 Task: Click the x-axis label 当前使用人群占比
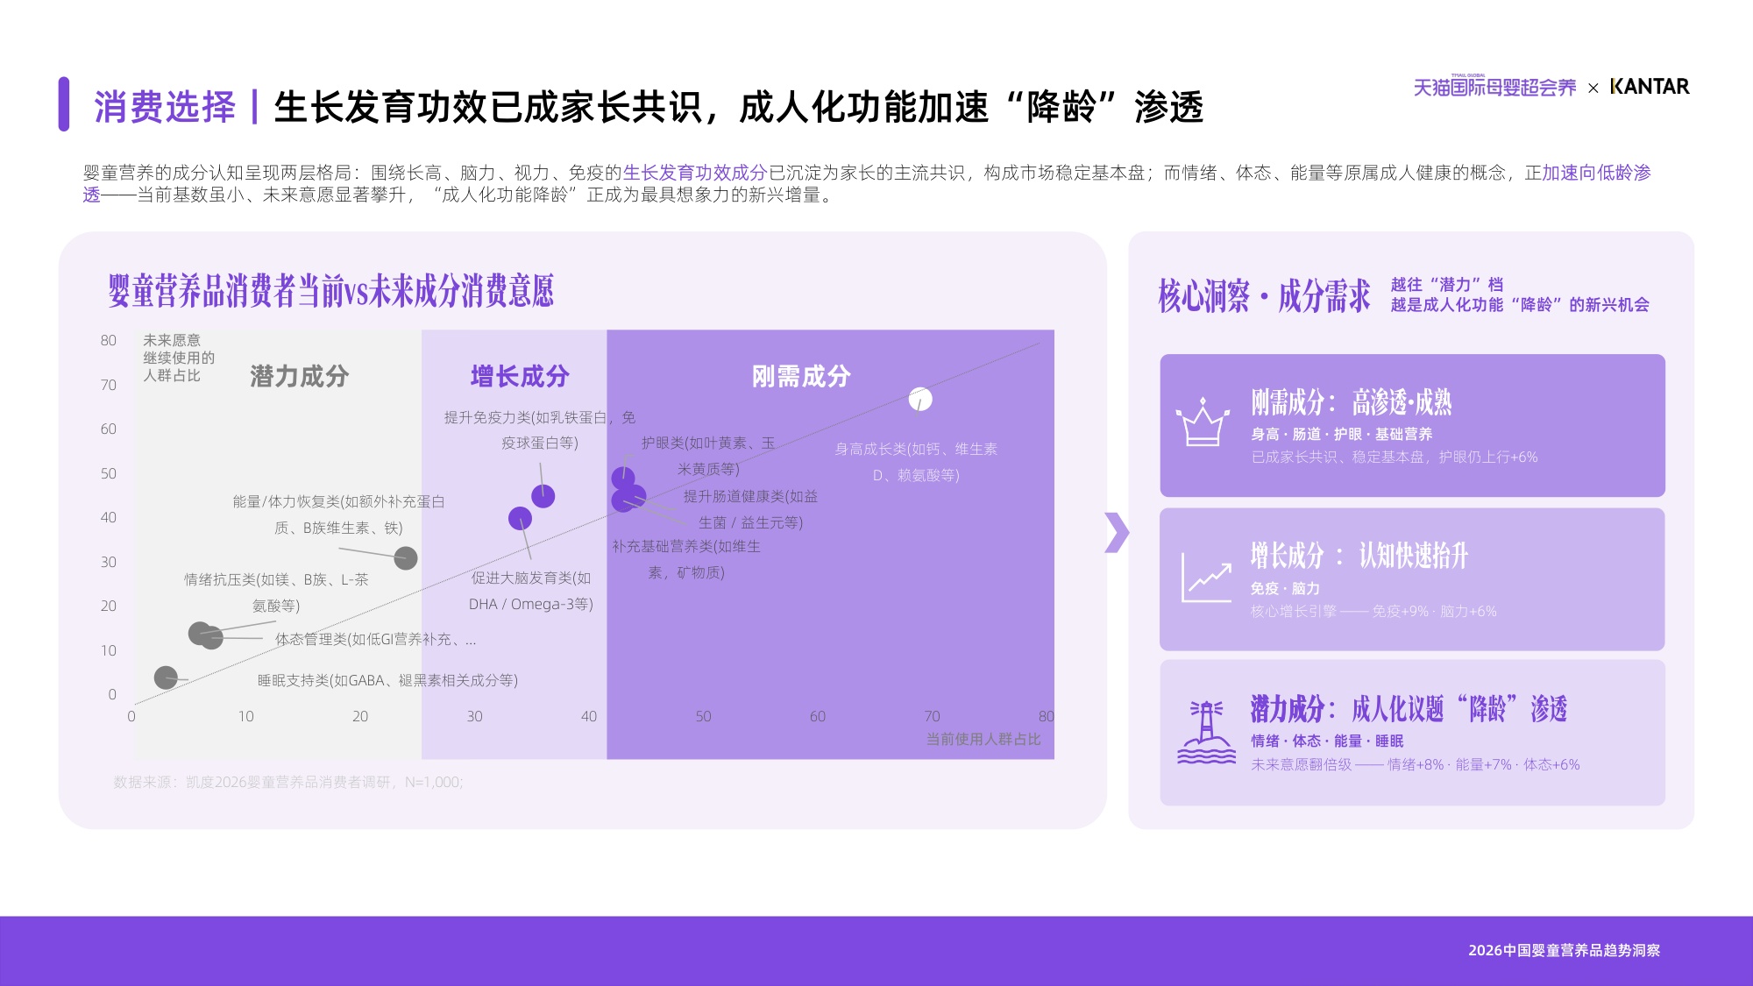[983, 740]
